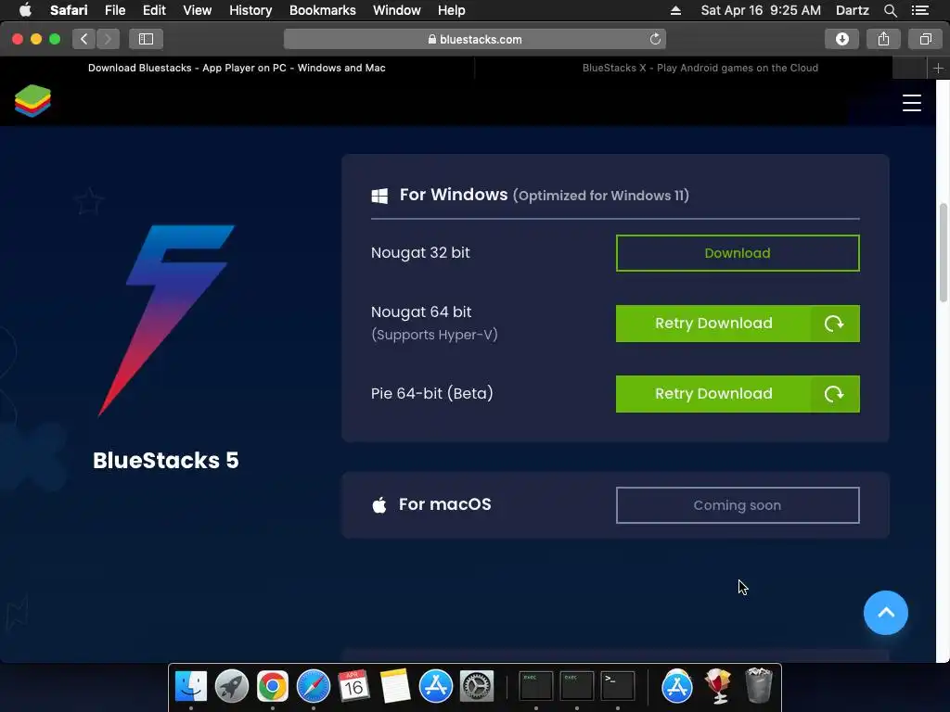
Task: Open Notes from the dock
Action: 395,686
